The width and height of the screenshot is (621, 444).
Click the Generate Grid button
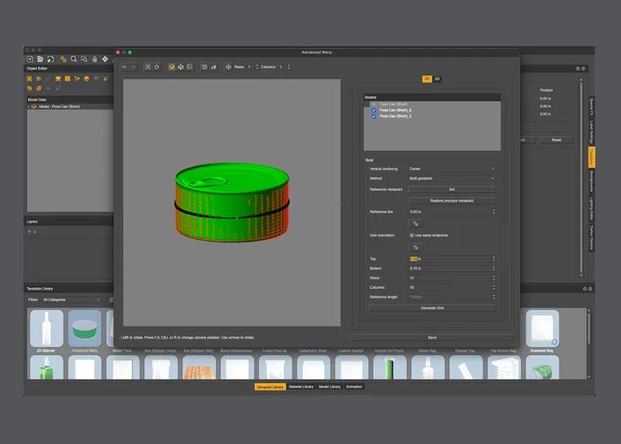pyautogui.click(x=432, y=307)
